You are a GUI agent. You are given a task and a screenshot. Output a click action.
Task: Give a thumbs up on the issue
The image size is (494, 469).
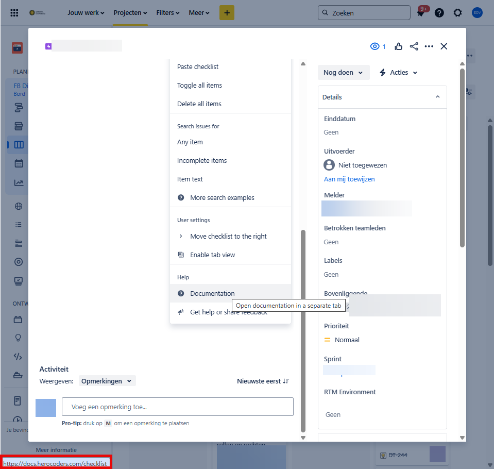tap(398, 46)
